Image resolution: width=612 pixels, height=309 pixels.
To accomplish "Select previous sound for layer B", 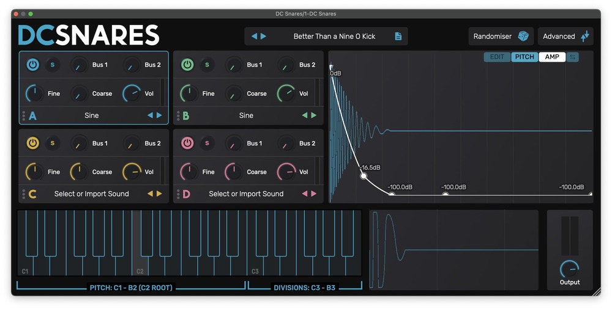I will [x=304, y=115].
